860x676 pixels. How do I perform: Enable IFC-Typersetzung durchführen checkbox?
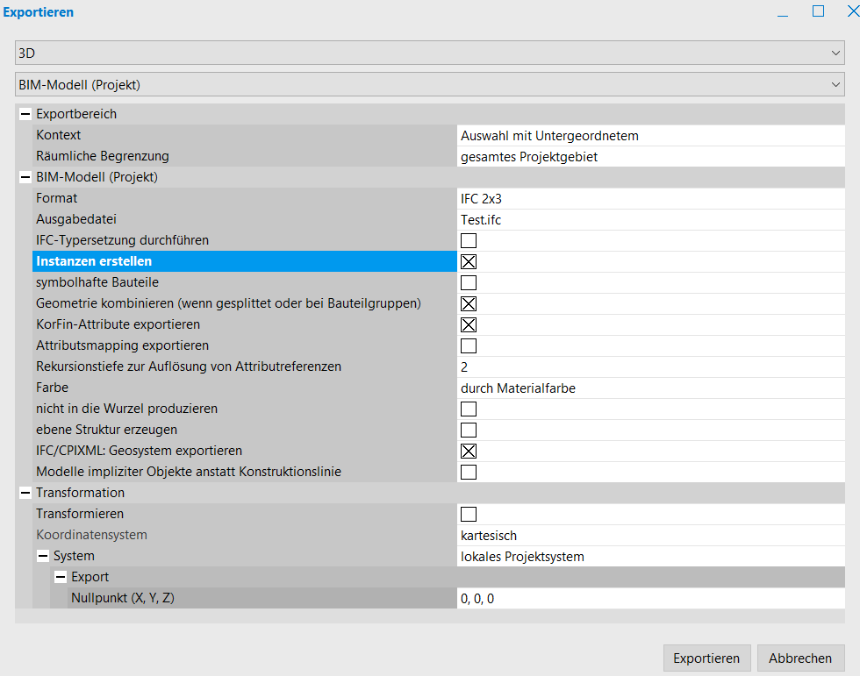(469, 240)
